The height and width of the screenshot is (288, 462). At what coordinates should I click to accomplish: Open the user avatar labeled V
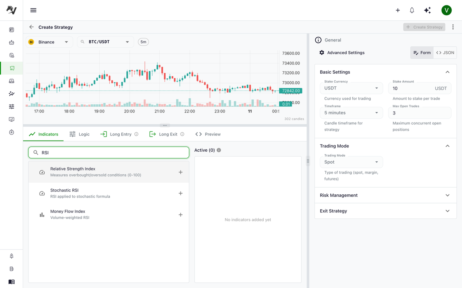[x=446, y=10]
